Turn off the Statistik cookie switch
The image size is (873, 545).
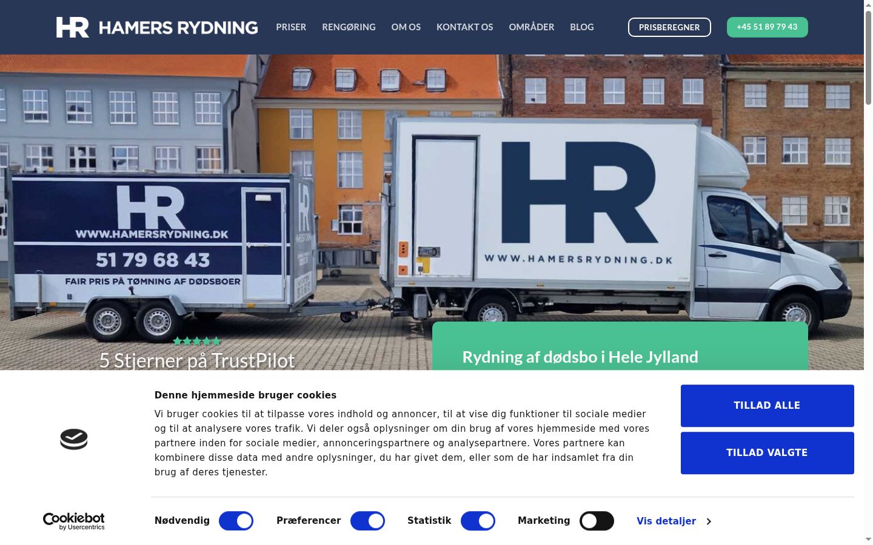click(478, 521)
